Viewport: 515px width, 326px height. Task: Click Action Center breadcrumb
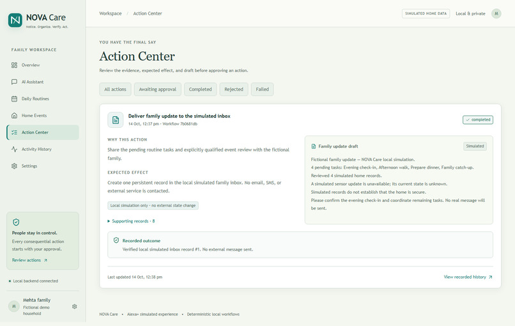pos(148,13)
